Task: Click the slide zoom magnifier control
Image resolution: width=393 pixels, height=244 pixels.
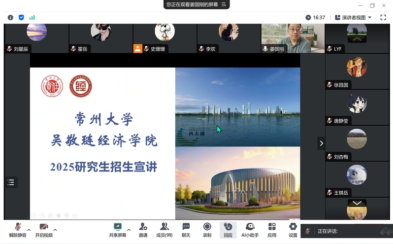Action: pos(66,215)
